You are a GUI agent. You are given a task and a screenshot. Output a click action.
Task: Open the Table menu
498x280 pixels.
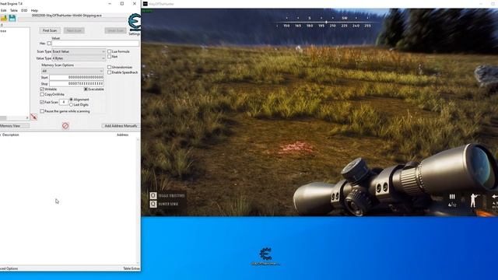14,10
